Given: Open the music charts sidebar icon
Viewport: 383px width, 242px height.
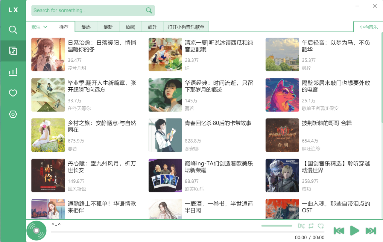Looking at the screenshot, I should point(13,72).
